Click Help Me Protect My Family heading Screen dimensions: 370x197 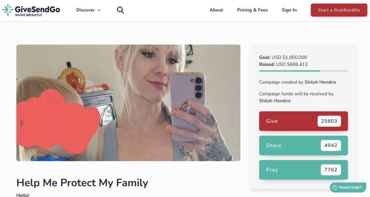pyautogui.click(x=82, y=183)
